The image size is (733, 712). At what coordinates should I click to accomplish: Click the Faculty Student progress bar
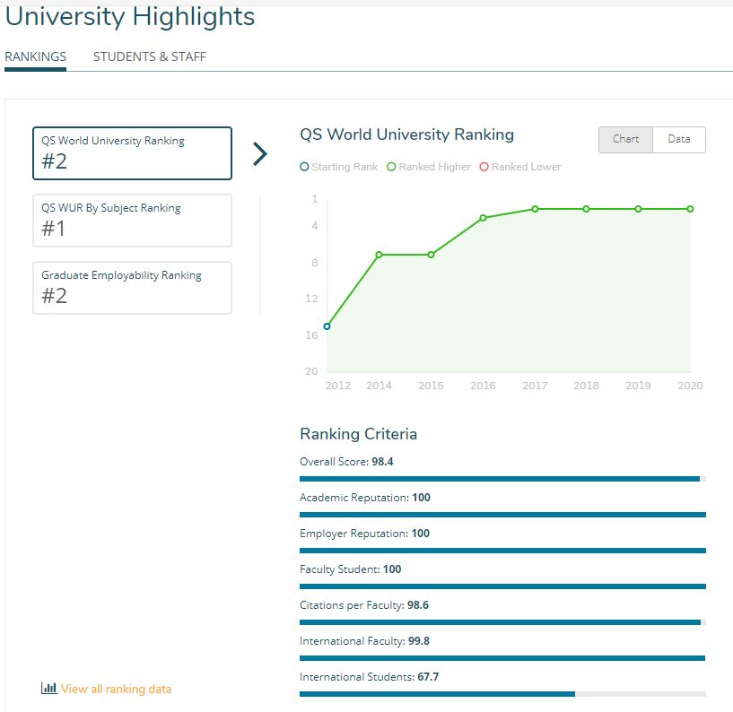click(502, 586)
